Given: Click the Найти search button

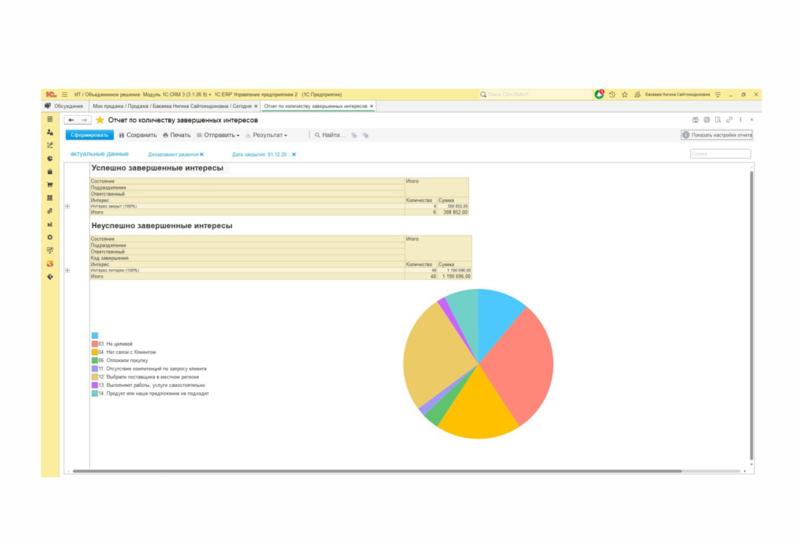Looking at the screenshot, I should pos(330,135).
